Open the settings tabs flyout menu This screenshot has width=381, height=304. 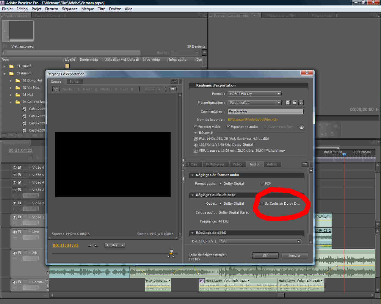click(305, 164)
